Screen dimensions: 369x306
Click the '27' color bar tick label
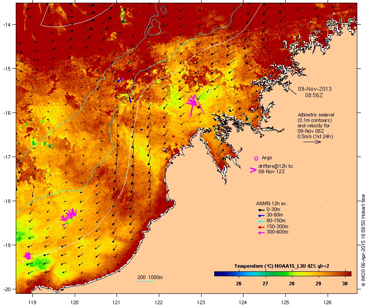coord(265,283)
